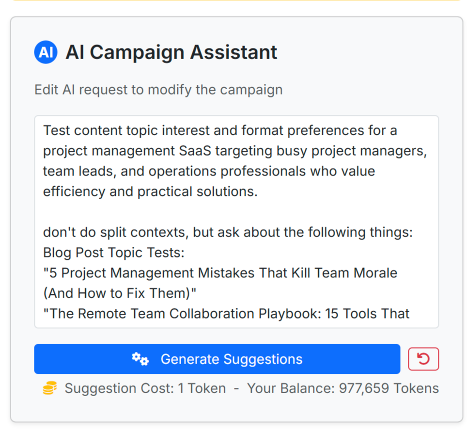Click the line "5 Project Management Mistakes That Kill"

(220, 273)
